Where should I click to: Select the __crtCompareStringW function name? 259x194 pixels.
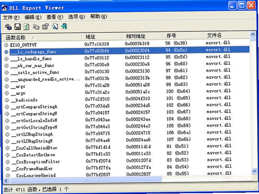click(x=35, y=114)
